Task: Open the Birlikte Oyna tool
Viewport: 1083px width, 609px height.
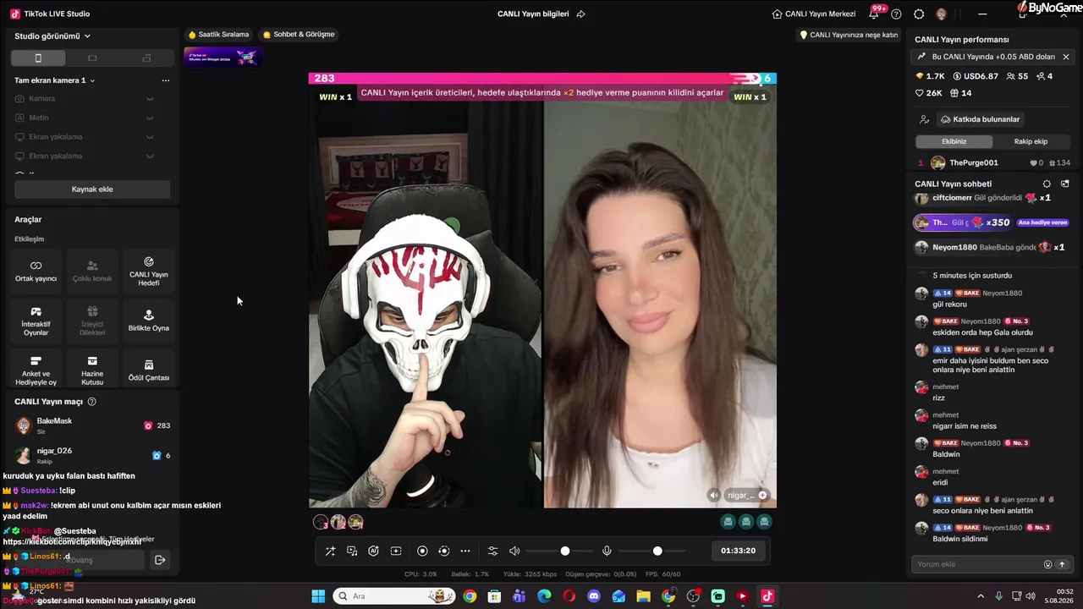Action: tap(149, 321)
